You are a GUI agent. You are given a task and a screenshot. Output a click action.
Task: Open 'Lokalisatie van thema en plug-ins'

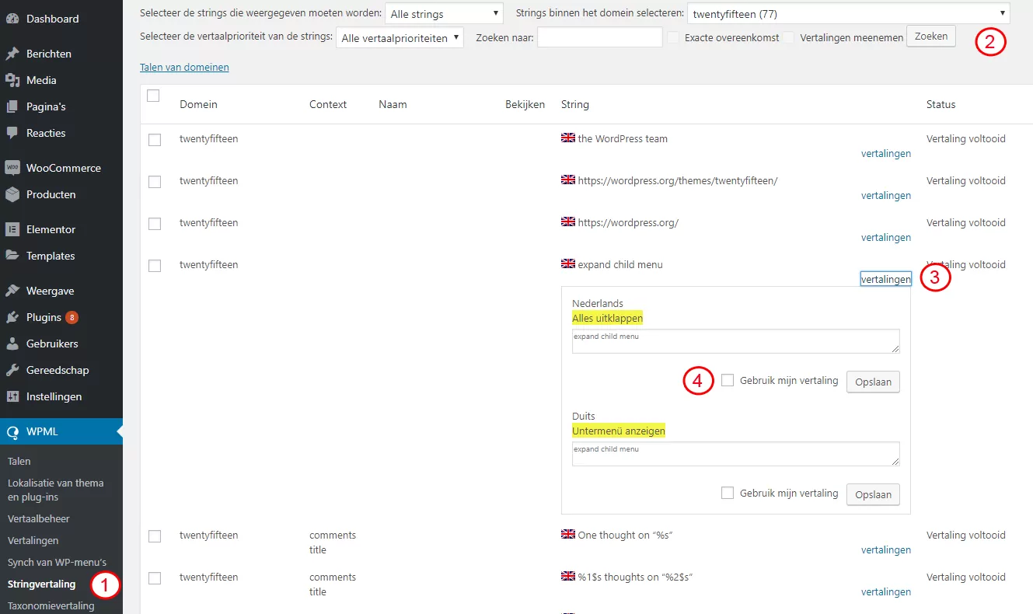(56, 490)
